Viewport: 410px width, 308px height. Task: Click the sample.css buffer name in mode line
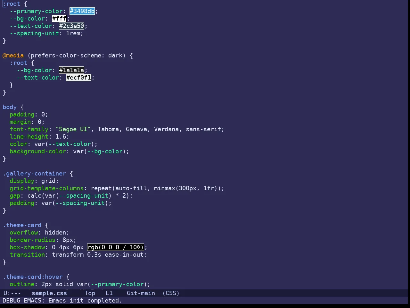point(49,293)
